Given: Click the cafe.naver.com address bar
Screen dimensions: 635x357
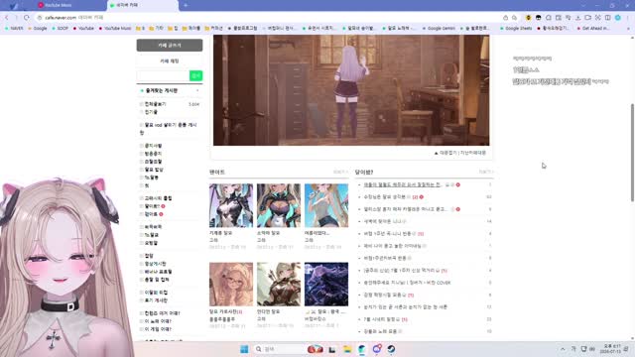Looking at the screenshot, I should [x=267, y=18].
